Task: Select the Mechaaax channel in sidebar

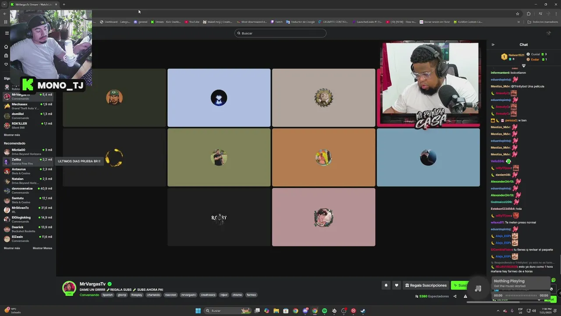Action: click(28, 106)
